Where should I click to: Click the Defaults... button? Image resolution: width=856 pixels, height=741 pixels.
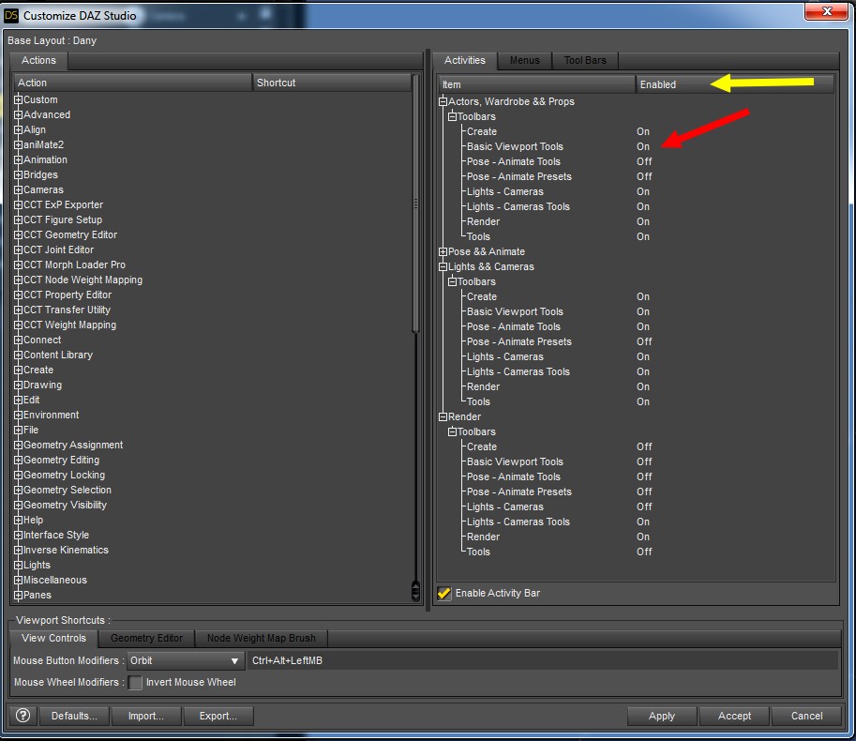(74, 716)
